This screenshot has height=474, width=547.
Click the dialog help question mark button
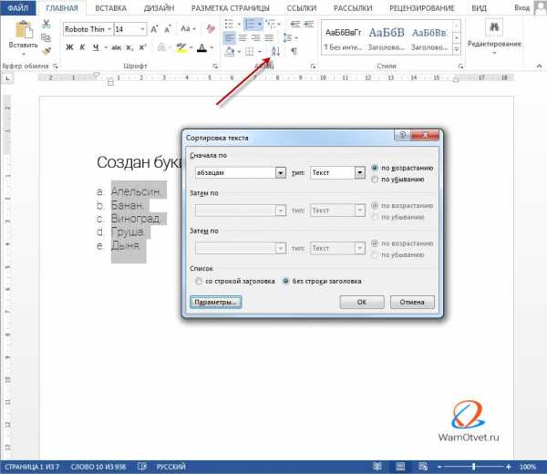tap(403, 135)
